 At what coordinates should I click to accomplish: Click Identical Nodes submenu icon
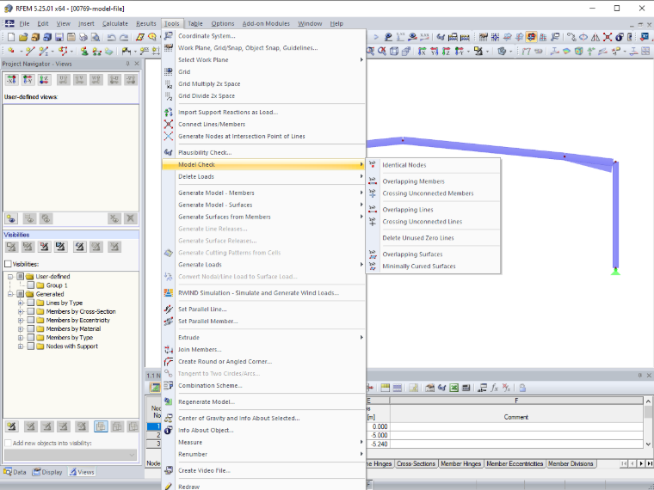(373, 165)
